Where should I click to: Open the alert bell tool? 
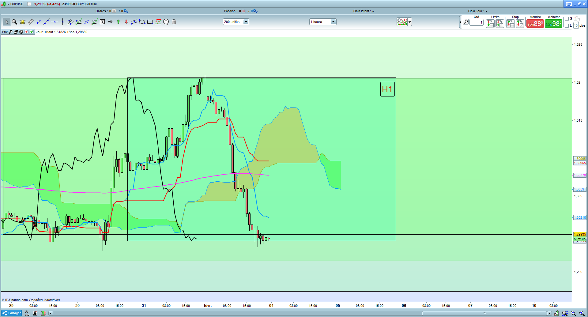click(x=22, y=22)
